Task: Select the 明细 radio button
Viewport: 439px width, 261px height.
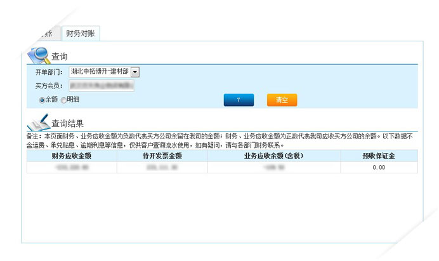Action: click(x=63, y=100)
